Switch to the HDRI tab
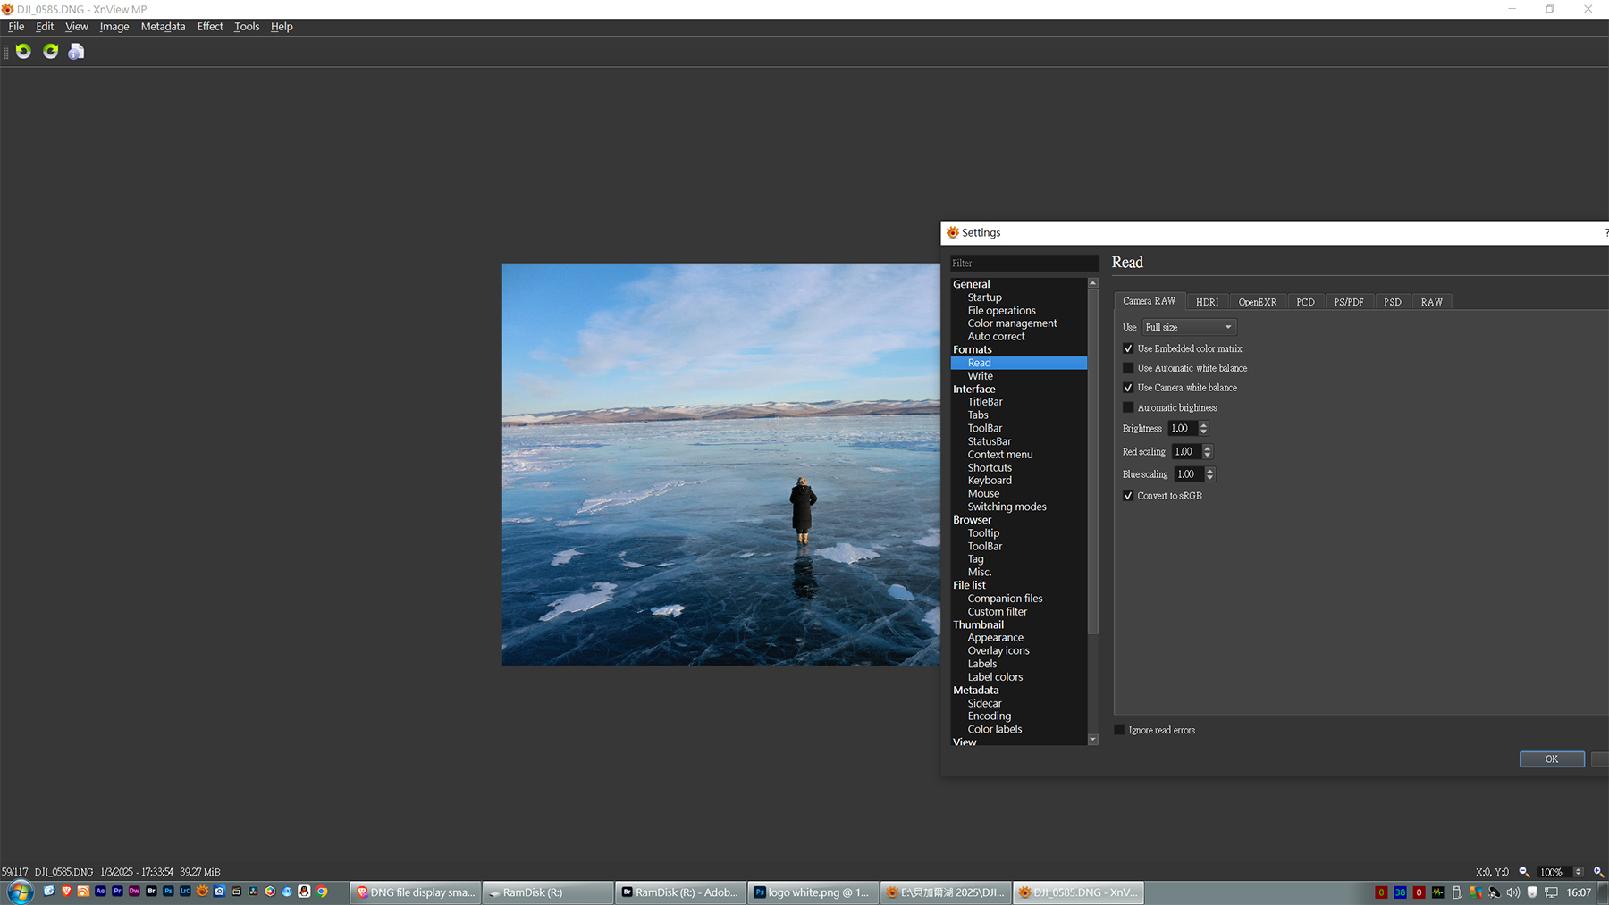 (1207, 302)
